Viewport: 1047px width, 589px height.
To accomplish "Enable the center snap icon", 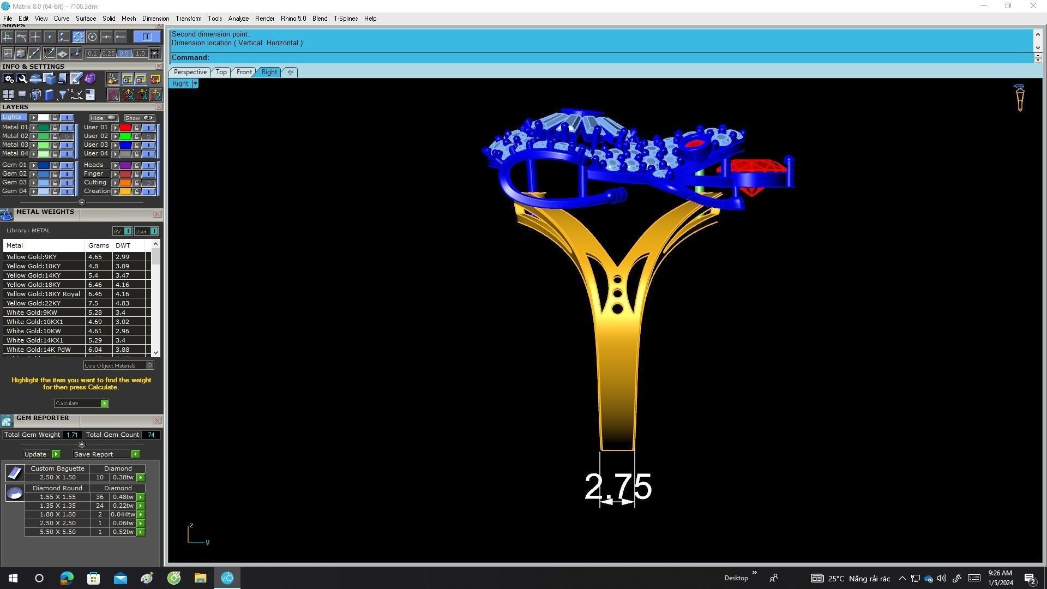I will pos(92,37).
